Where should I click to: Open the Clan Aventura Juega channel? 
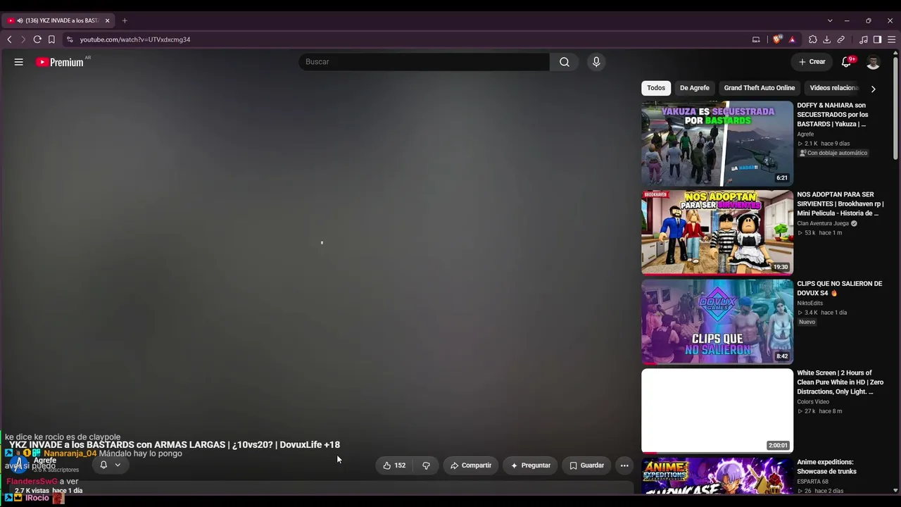pyautogui.click(x=822, y=223)
